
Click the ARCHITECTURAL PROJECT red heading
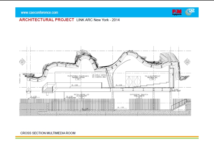46,20
